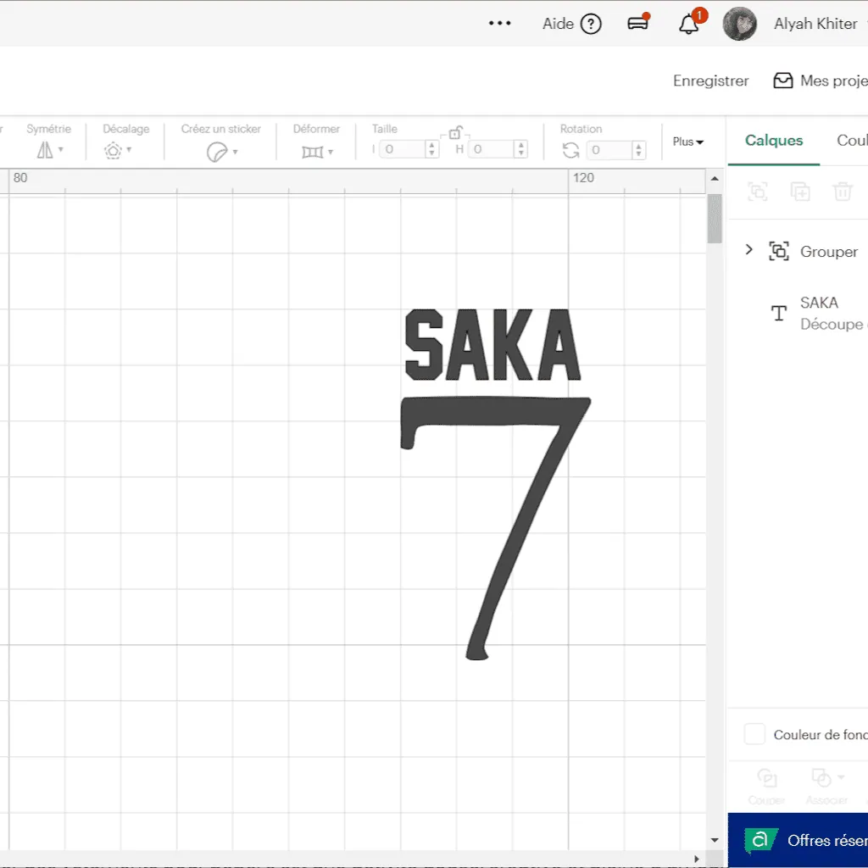
Task: Adjust the Rotation stepper arrows
Action: 638,150
